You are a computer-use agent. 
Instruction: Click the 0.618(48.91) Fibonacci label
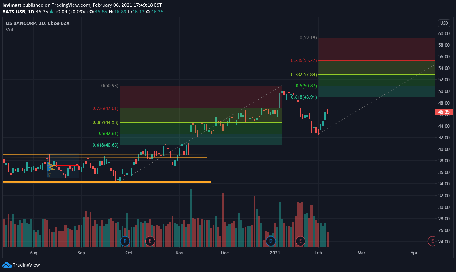(x=304, y=97)
